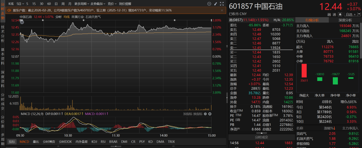The height and width of the screenshot is (148, 362).
Task: Toggle the 均线 average line legend
Action: tap(66, 17)
